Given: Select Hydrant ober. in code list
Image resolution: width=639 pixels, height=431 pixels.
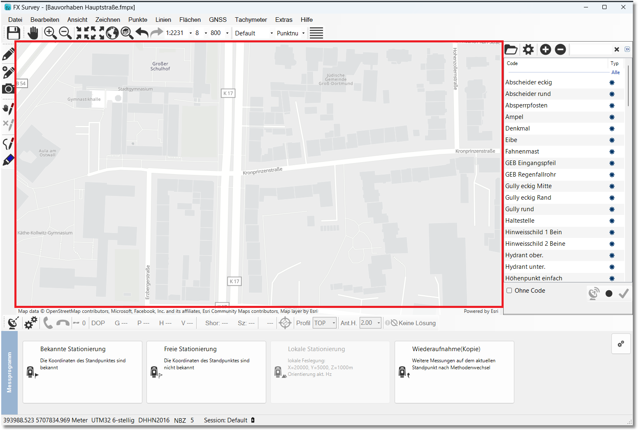Looking at the screenshot, I should point(524,255).
